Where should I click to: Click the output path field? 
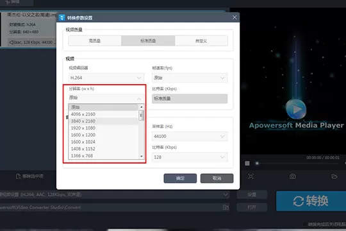pyautogui.click(x=110, y=207)
